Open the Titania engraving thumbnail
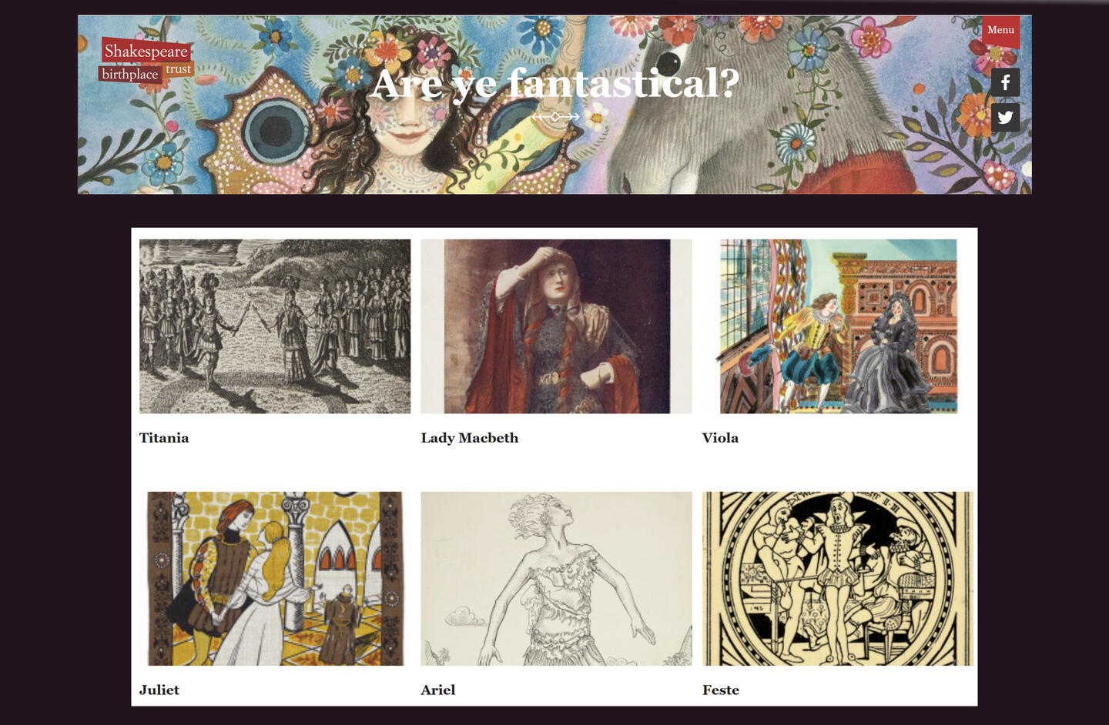Viewport: 1109px width, 725px height. (x=275, y=326)
